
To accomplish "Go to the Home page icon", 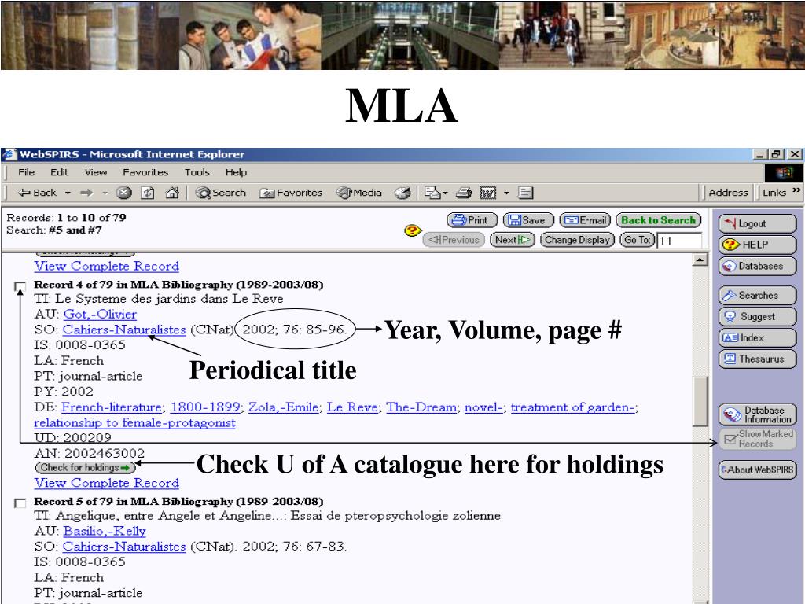I will coord(172,193).
